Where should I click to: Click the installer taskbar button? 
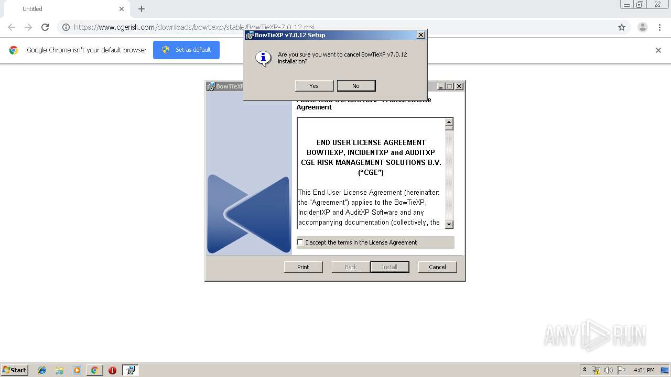[x=131, y=370]
